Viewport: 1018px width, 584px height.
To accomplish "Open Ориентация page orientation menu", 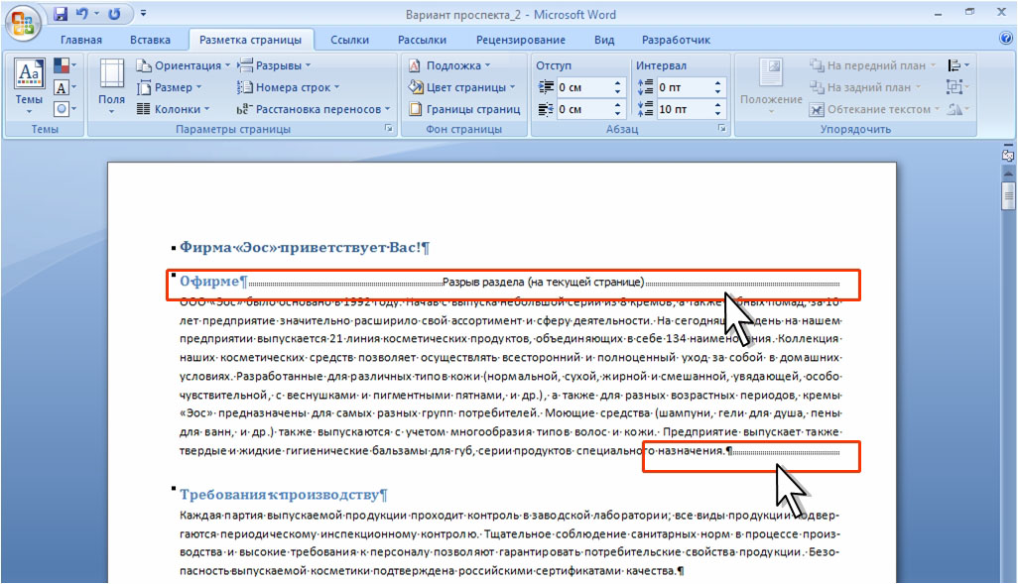I will coord(184,65).
